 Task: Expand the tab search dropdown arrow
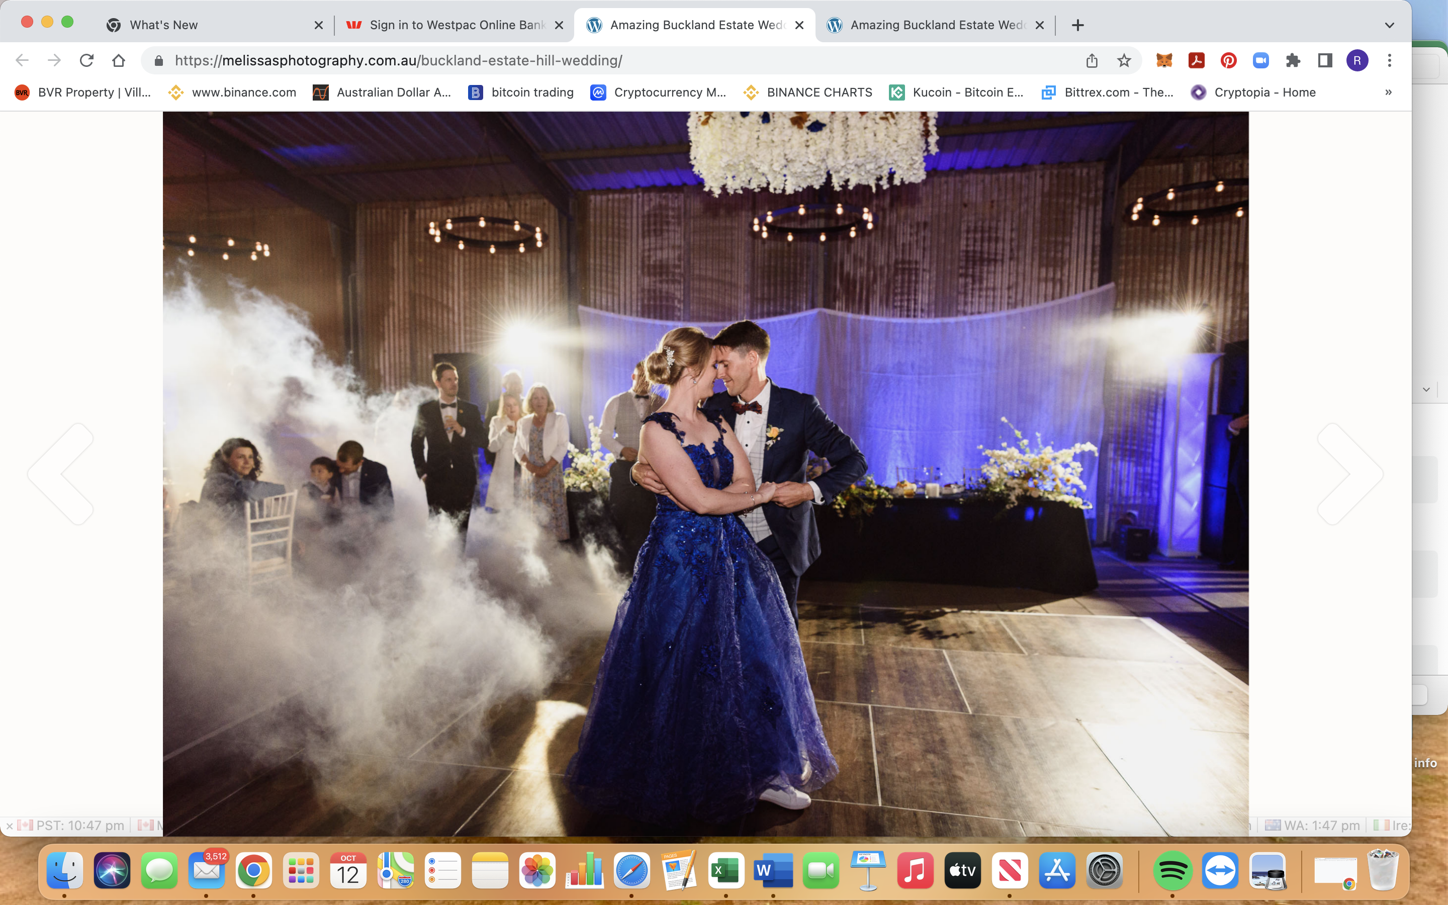pos(1389,25)
